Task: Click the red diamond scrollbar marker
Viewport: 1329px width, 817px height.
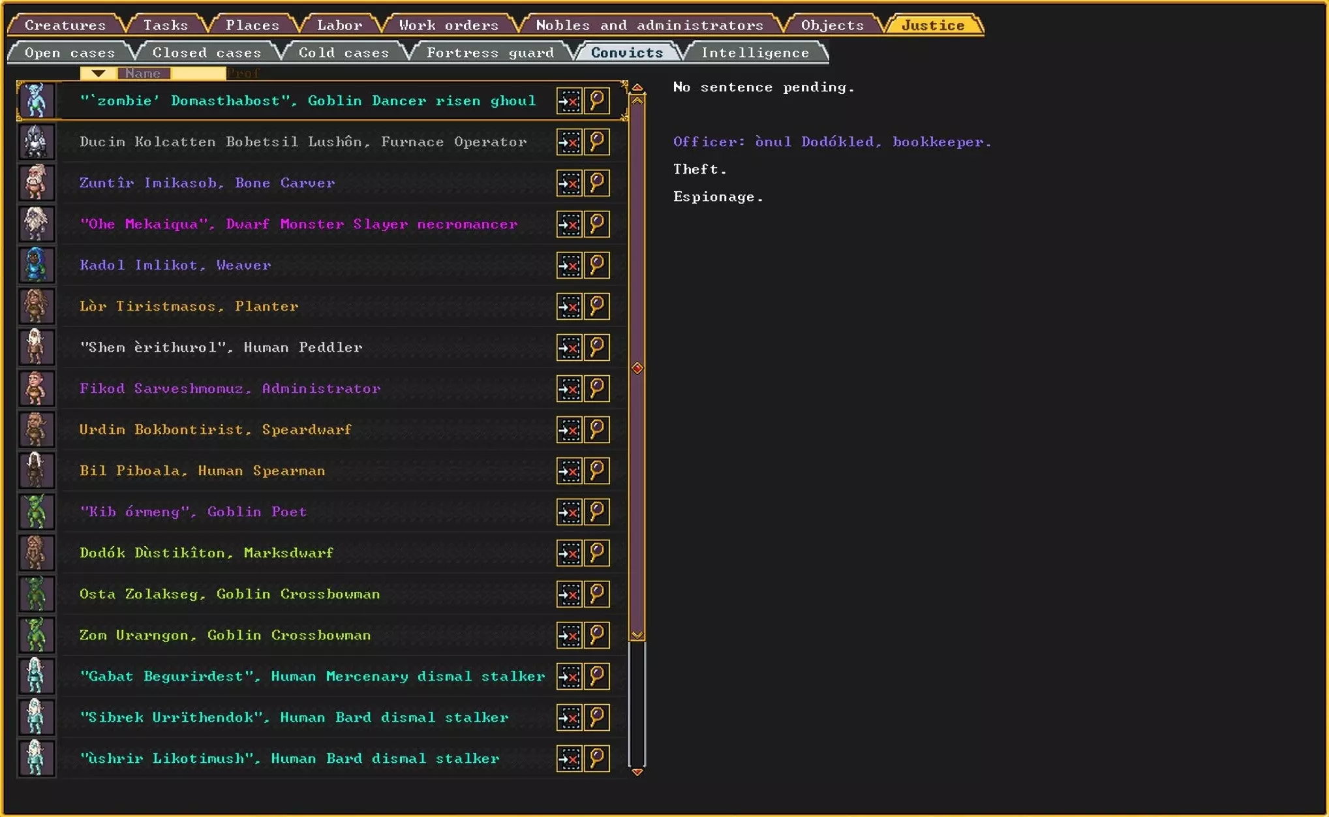Action: click(x=637, y=369)
